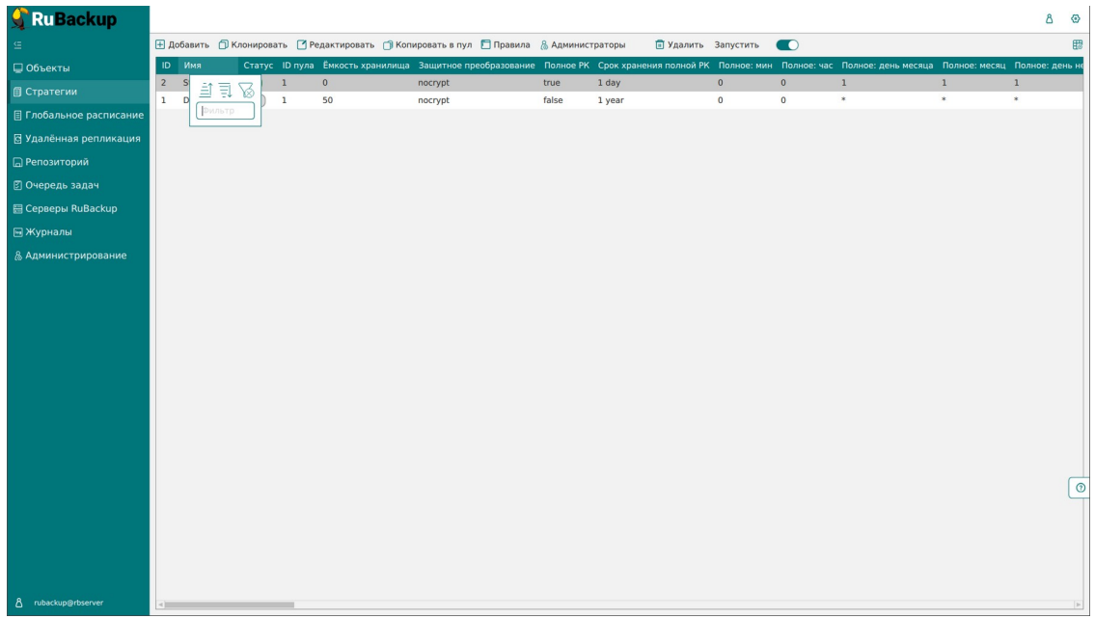Click 'nocrypt' in the row with ID 2

[434, 82]
